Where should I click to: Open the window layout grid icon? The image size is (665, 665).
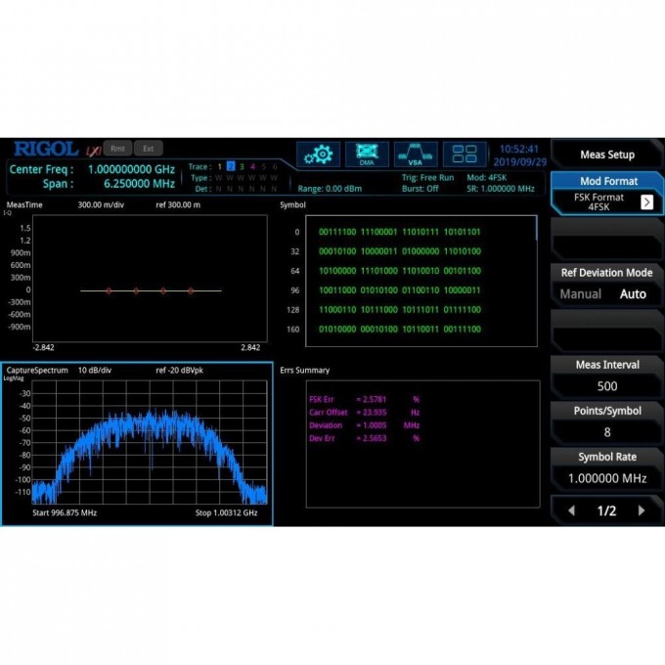tap(465, 155)
